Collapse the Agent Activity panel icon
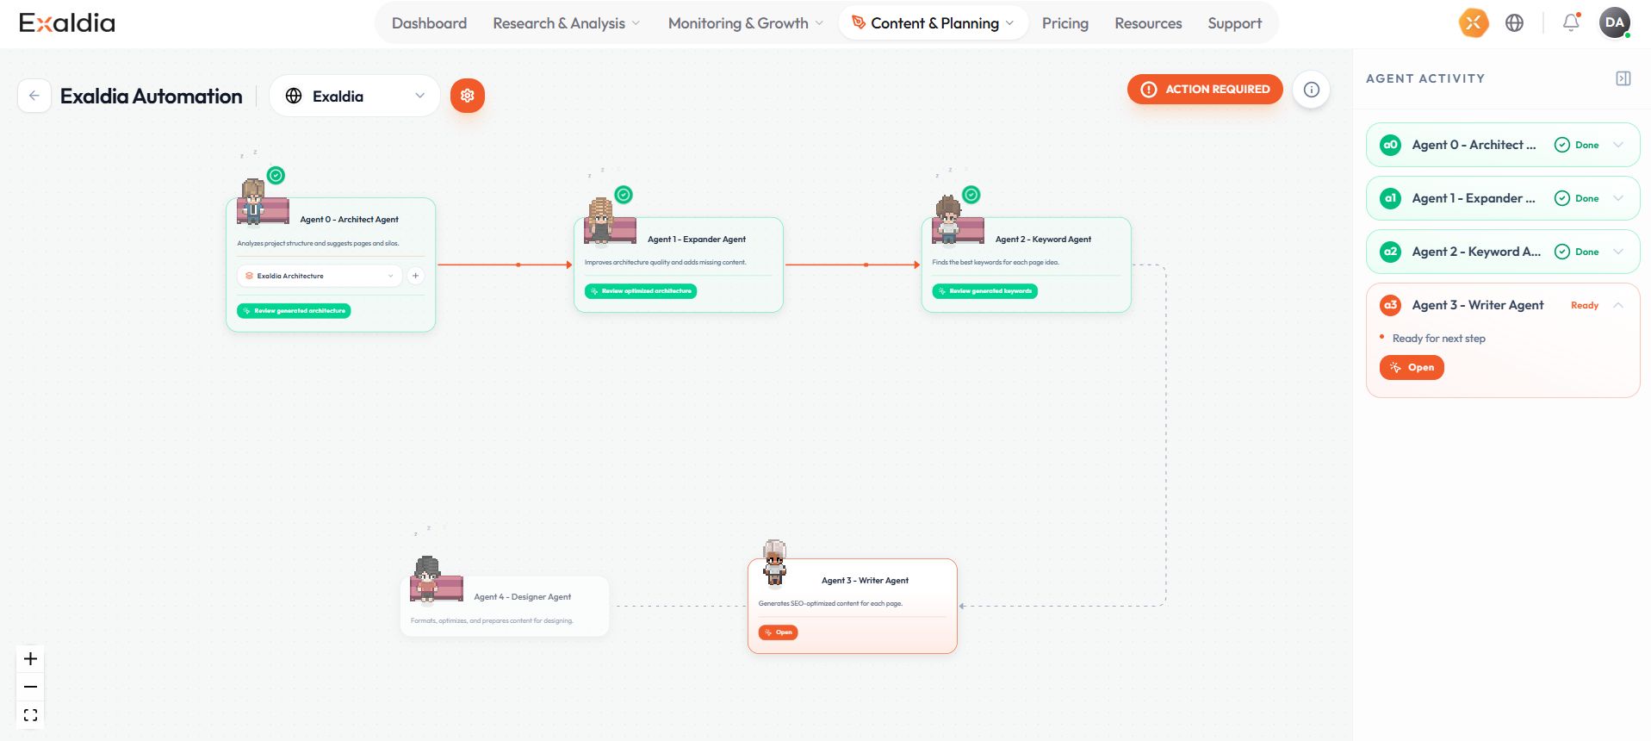The width and height of the screenshot is (1651, 741). coord(1623,78)
